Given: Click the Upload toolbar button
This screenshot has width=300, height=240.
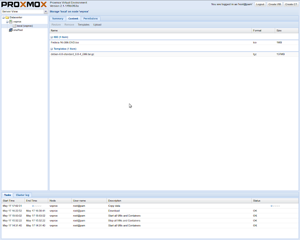Looking at the screenshot, I should (97, 25).
